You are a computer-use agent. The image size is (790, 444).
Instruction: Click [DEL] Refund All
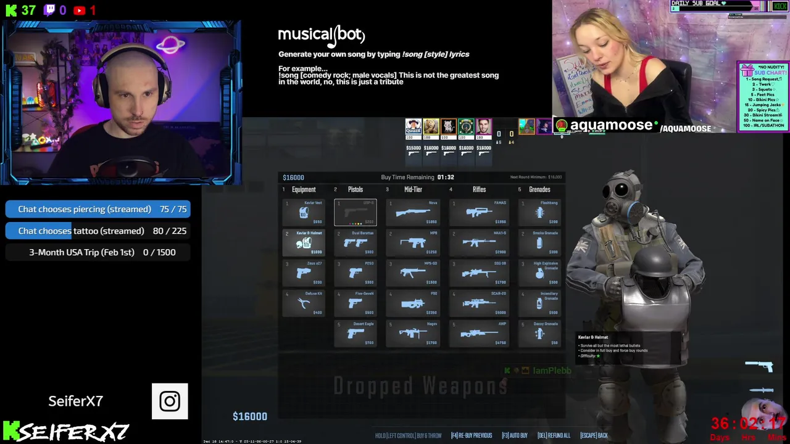coord(554,435)
